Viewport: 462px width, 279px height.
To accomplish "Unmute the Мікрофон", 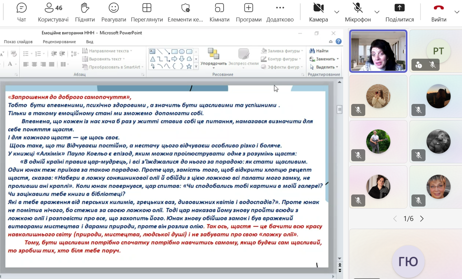I will 358,13.
